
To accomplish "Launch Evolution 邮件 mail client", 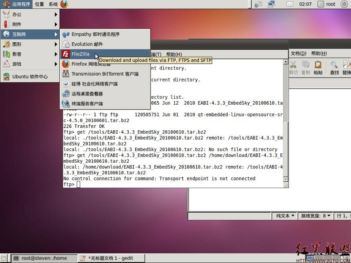I will (105, 44).
